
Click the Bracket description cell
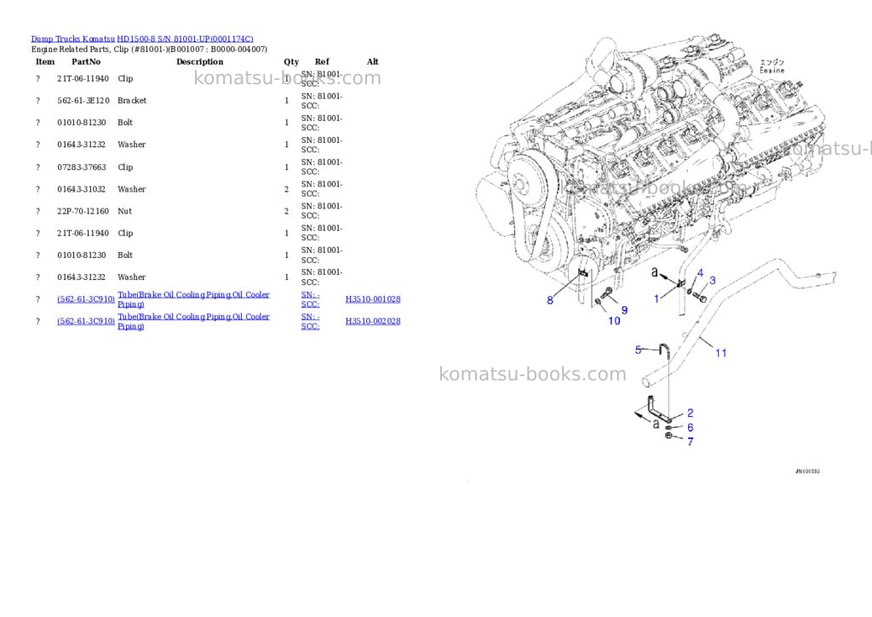pos(132,100)
